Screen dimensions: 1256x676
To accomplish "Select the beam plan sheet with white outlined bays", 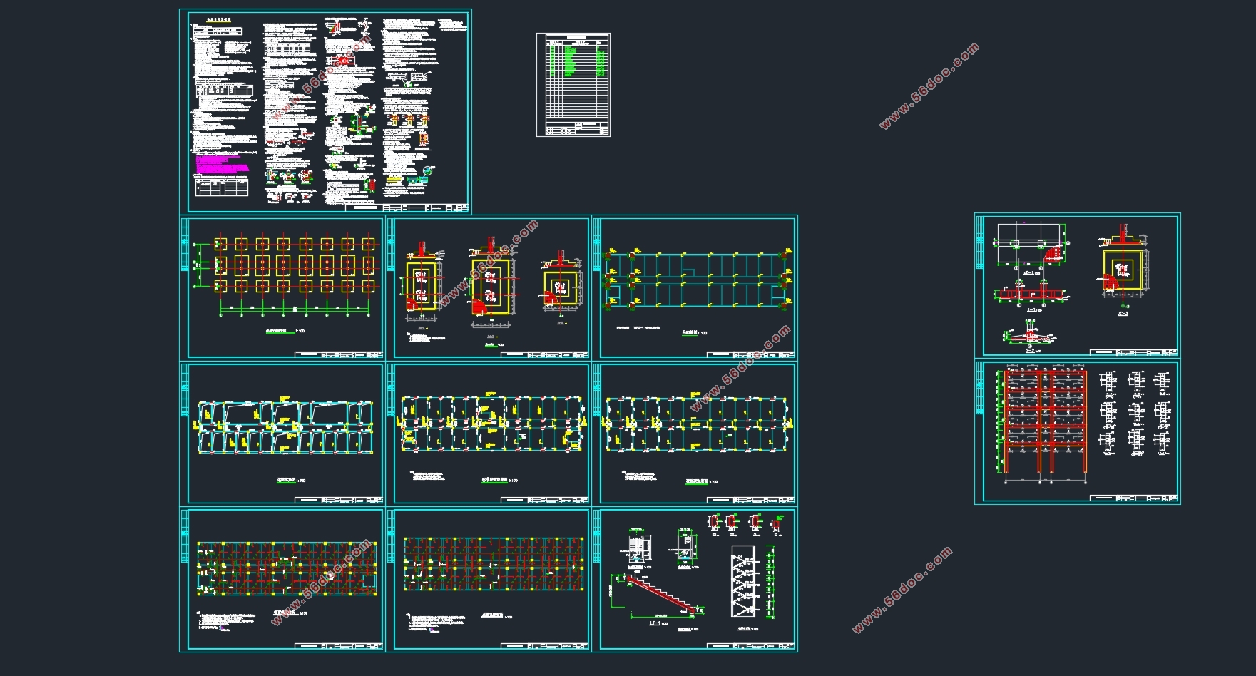I will 282,434.
